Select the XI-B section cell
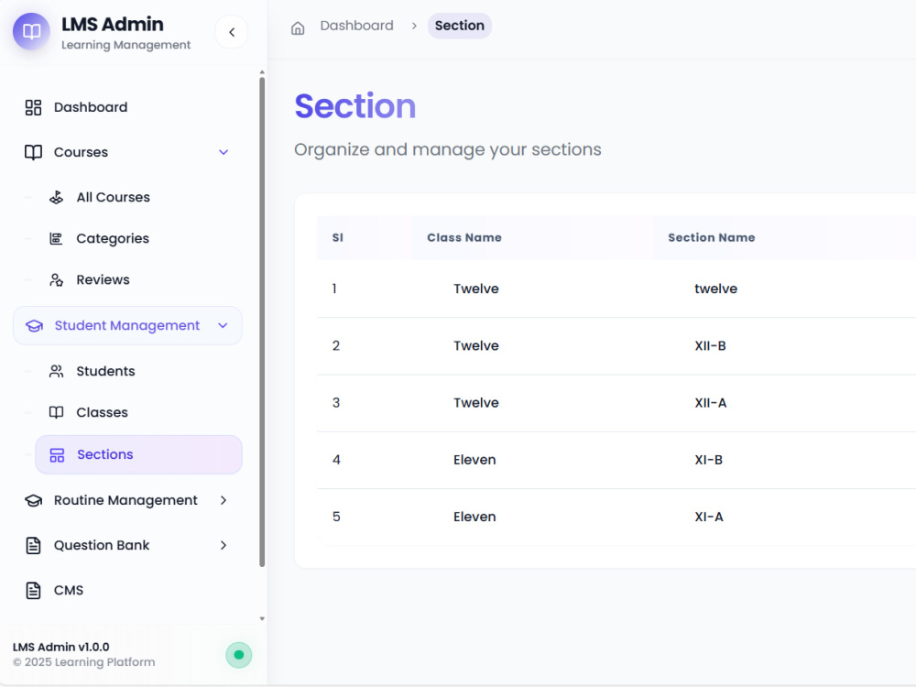 point(709,461)
